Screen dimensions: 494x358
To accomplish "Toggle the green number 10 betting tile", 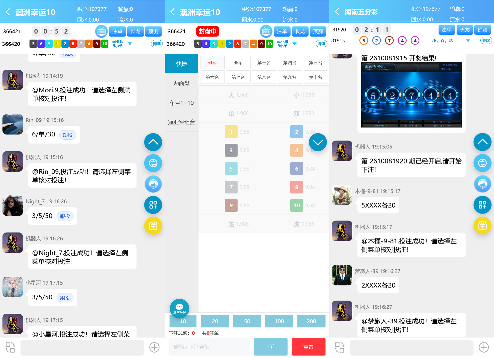I will (x=297, y=205).
